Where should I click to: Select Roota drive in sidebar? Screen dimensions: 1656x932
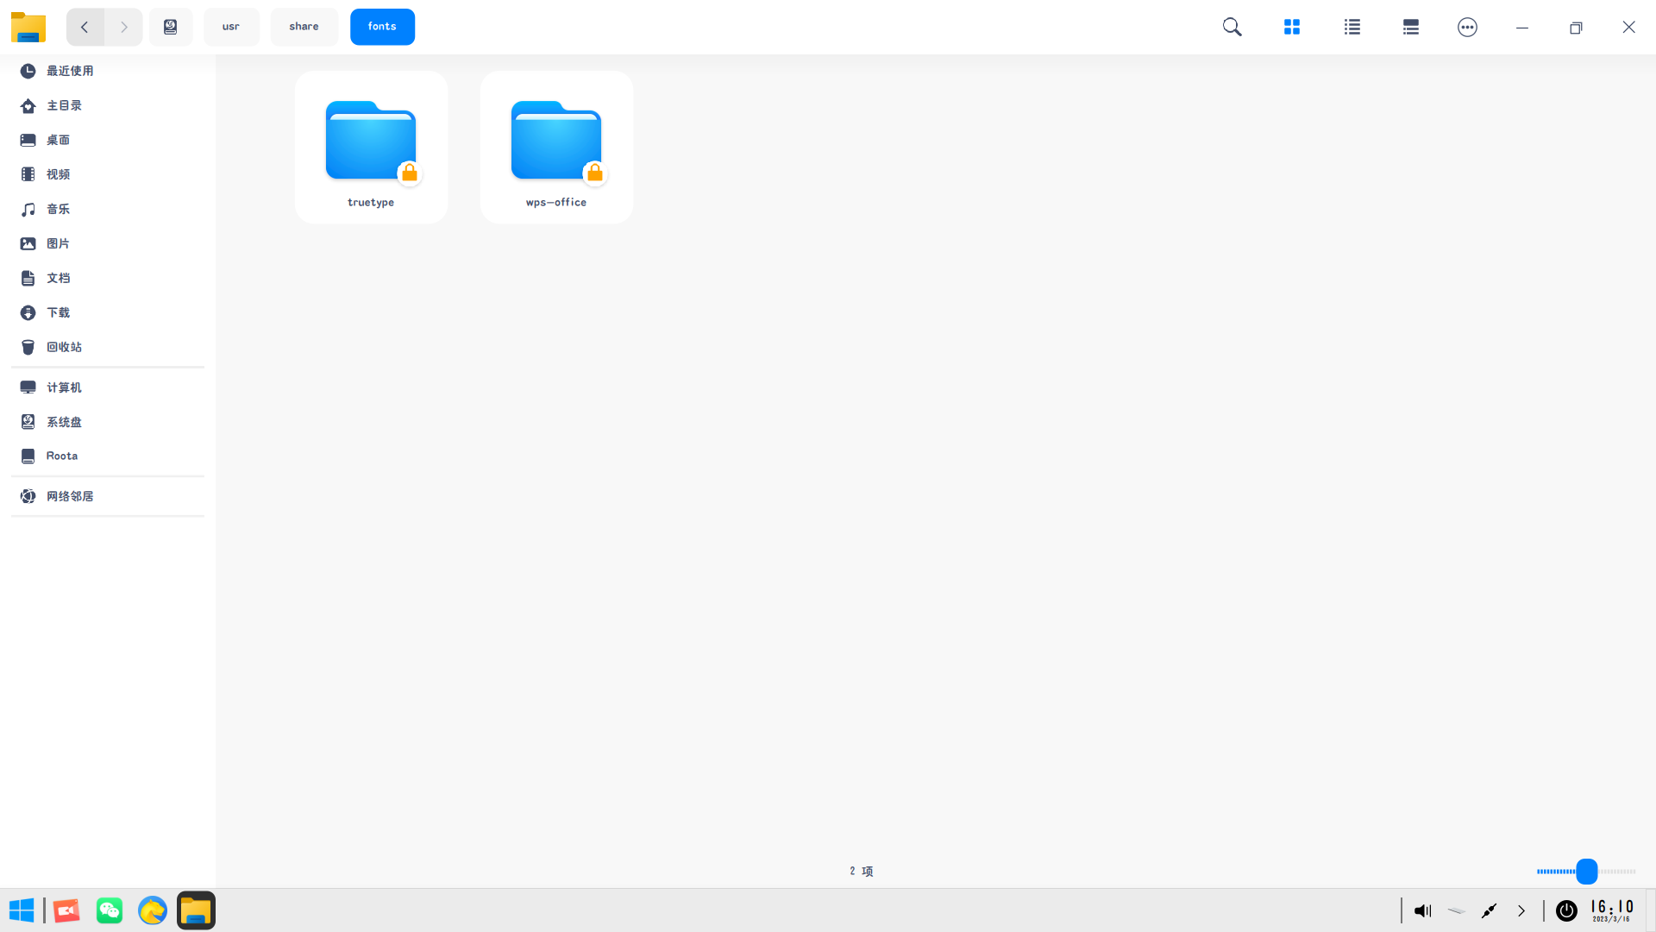(61, 456)
